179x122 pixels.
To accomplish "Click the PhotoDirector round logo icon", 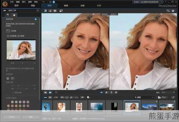I will [x=5, y=4].
